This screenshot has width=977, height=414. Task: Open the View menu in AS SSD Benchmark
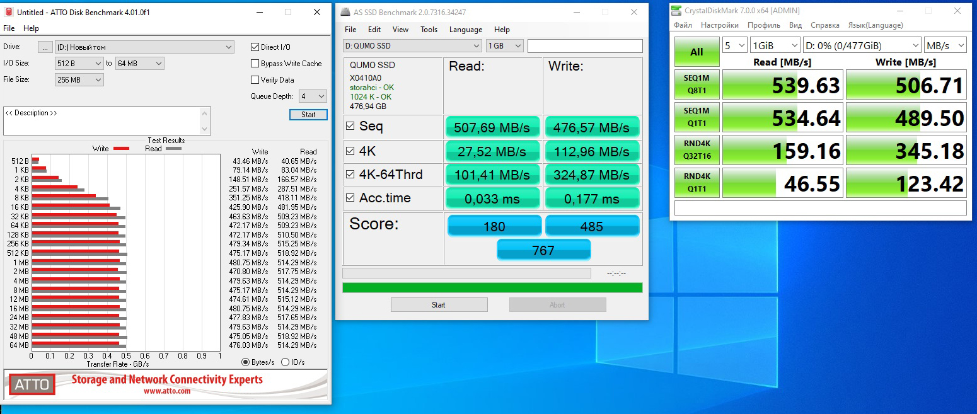(x=400, y=30)
